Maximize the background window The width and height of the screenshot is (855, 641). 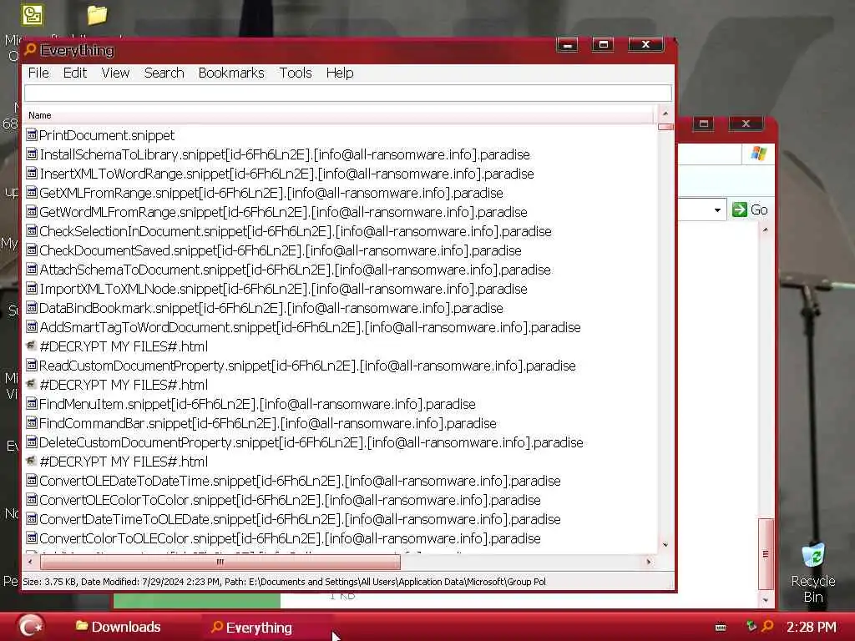(x=704, y=124)
